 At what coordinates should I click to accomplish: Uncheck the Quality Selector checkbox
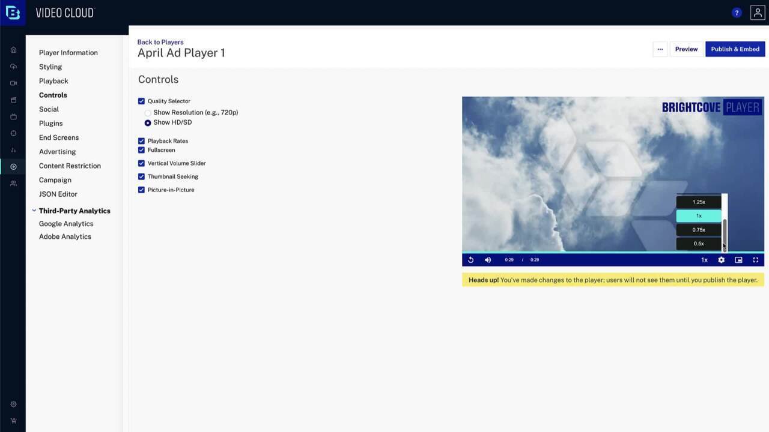(x=141, y=101)
